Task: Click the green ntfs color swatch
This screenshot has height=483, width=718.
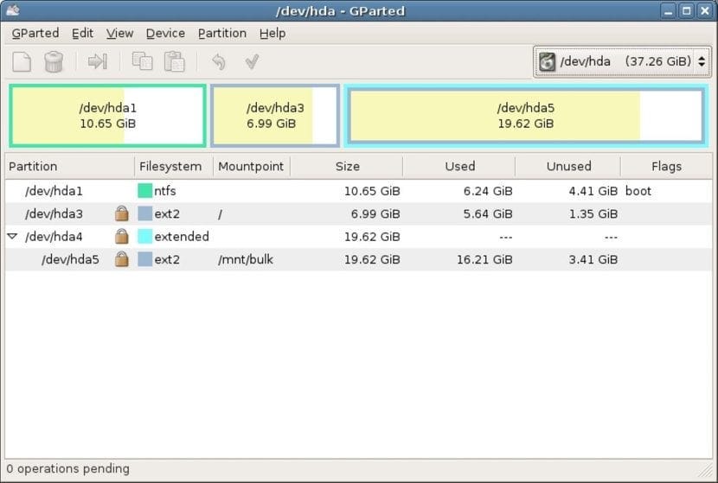Action: 144,191
